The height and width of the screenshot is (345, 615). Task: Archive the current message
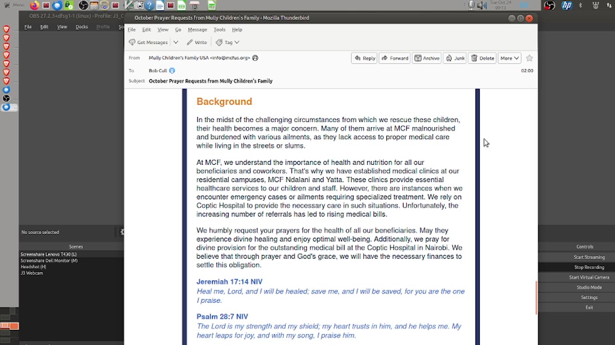tap(427, 58)
